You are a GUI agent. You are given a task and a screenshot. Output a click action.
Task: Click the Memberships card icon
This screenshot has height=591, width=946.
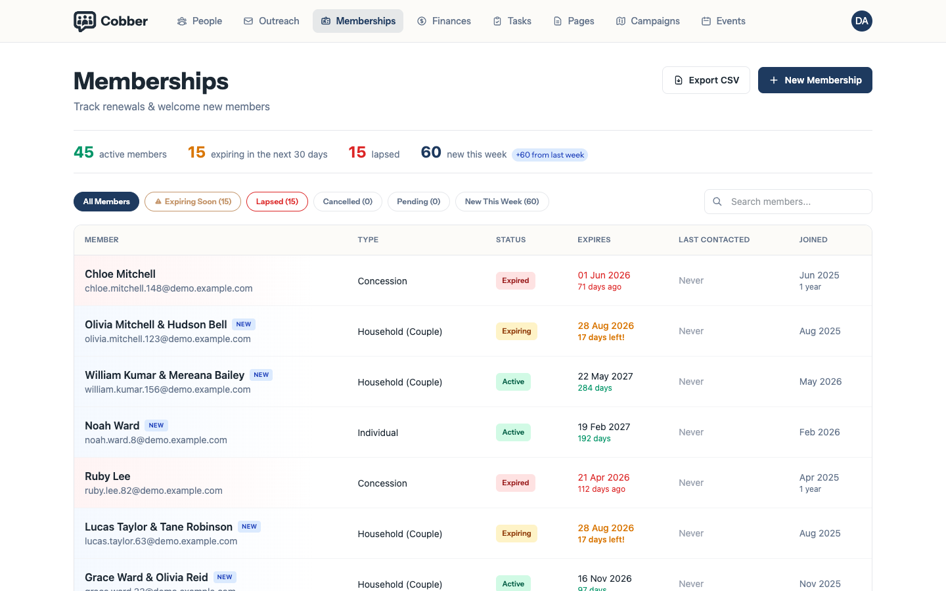(326, 21)
